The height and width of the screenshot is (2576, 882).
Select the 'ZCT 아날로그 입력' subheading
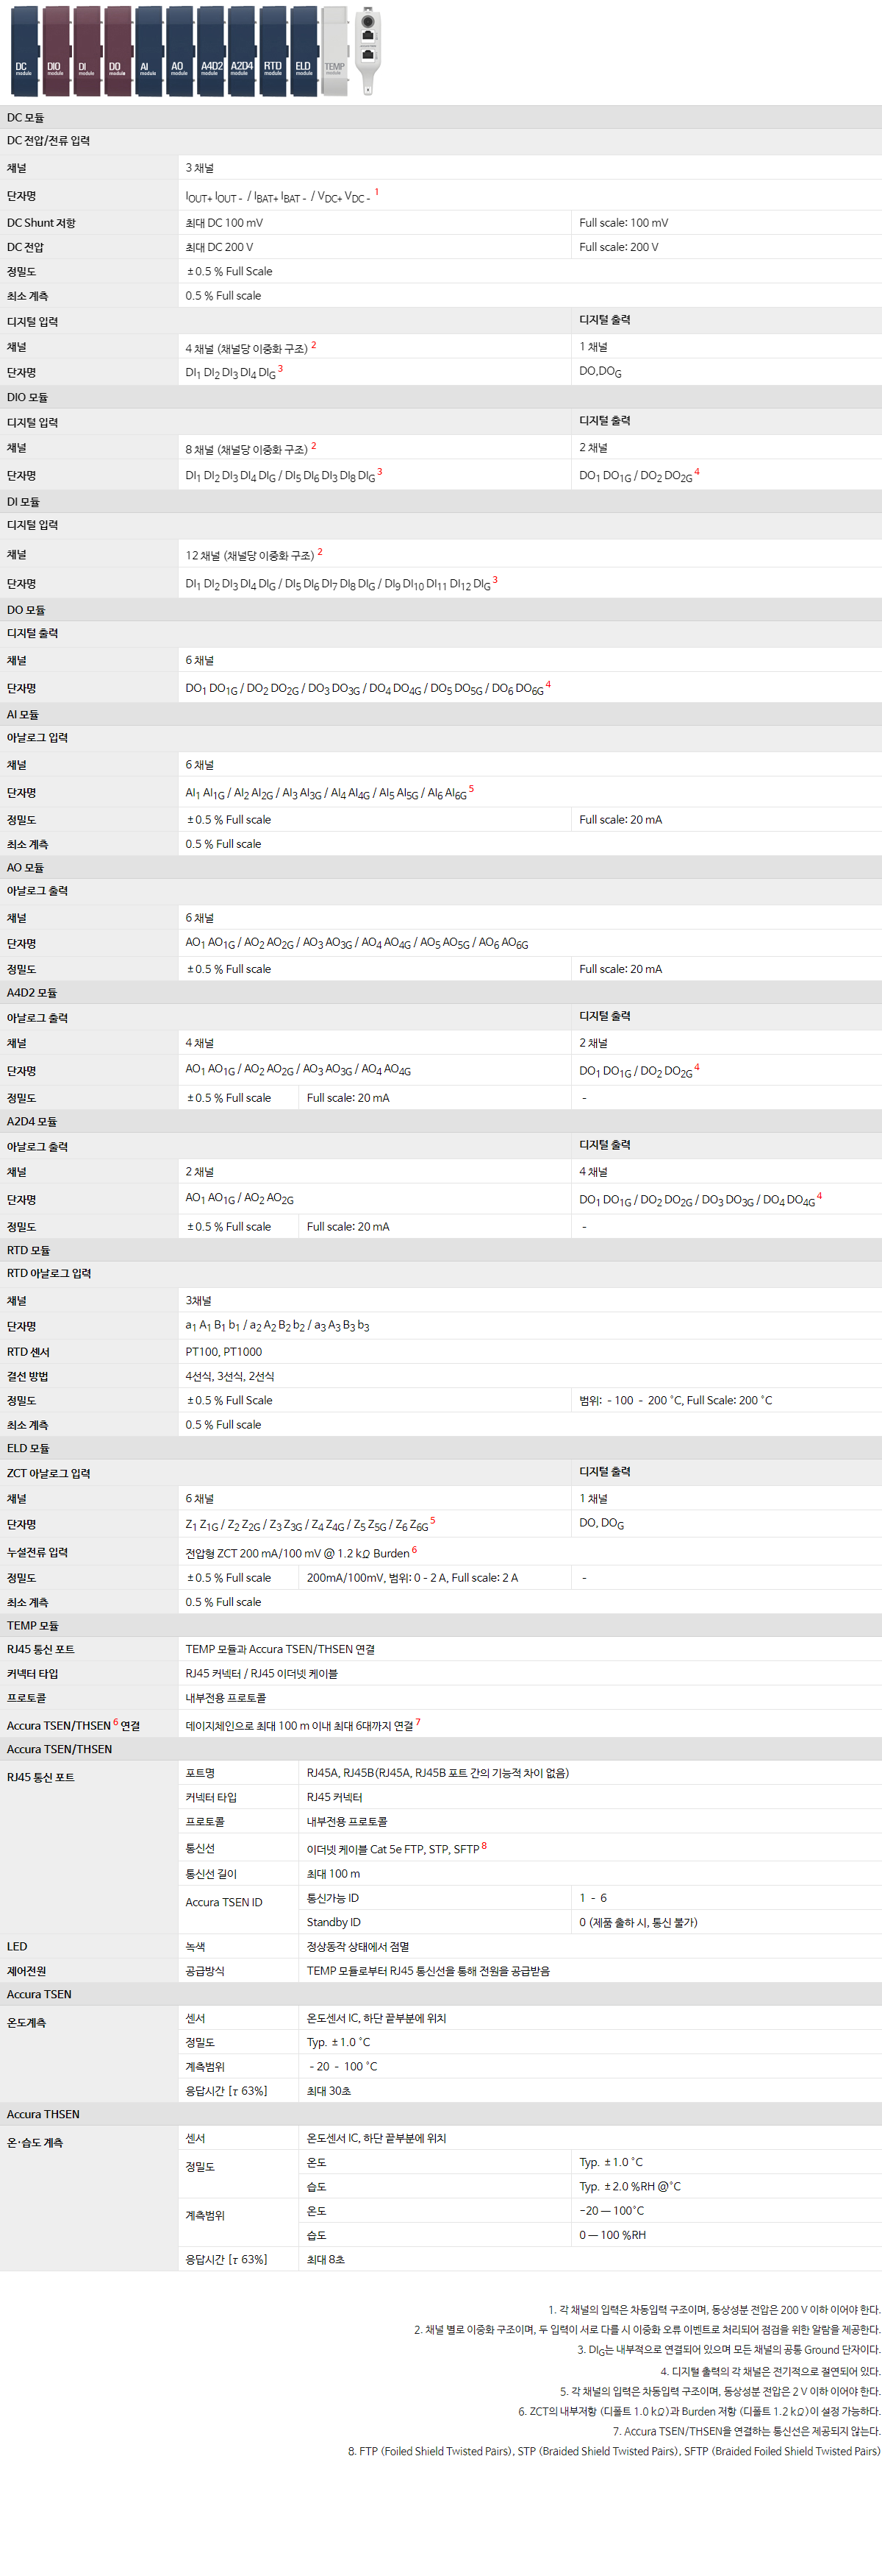tap(48, 1474)
